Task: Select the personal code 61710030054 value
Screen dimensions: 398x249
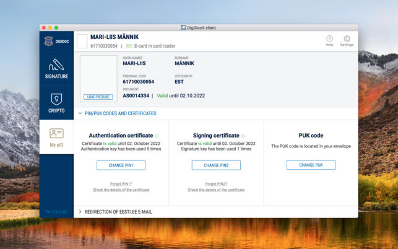Action: [x=138, y=82]
